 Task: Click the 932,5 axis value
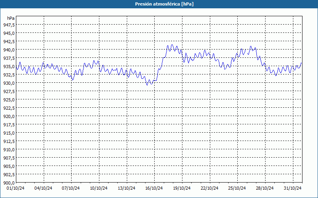tap(9, 74)
